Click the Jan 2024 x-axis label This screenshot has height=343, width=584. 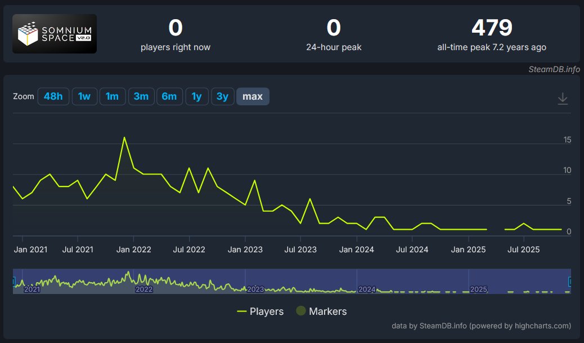coord(357,250)
